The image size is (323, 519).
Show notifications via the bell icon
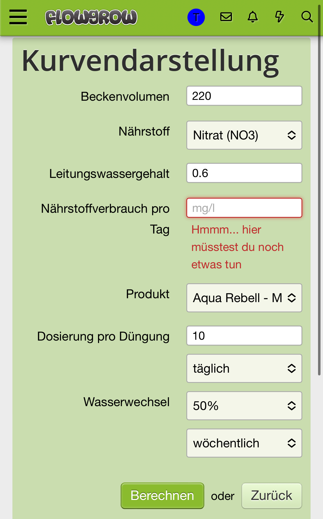point(253,17)
